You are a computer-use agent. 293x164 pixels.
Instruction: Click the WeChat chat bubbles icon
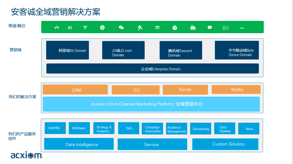(121, 27)
